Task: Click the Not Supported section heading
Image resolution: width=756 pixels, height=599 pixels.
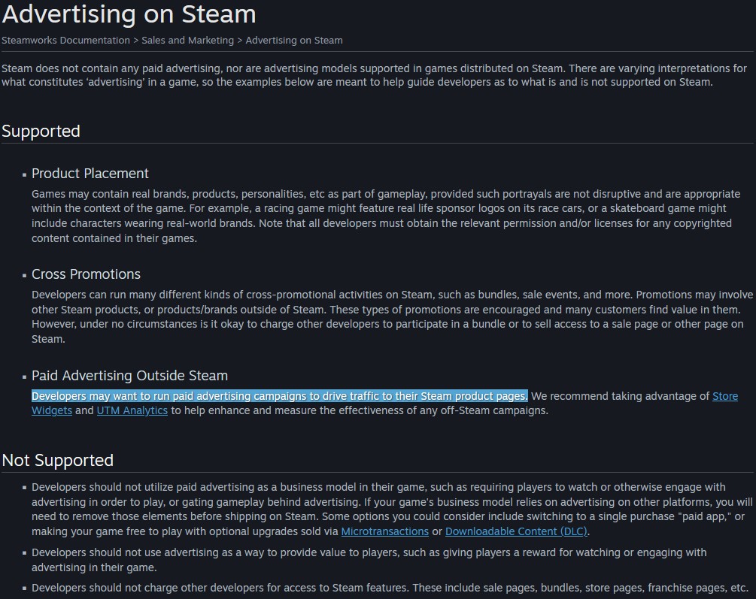Action: 58,460
